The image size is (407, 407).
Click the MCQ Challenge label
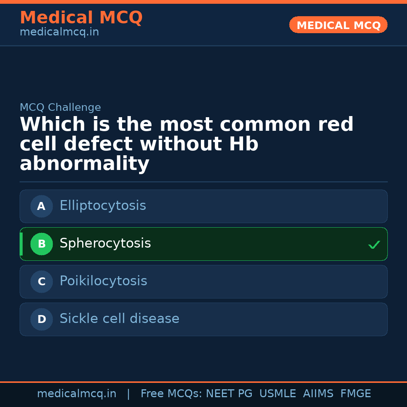click(60, 107)
